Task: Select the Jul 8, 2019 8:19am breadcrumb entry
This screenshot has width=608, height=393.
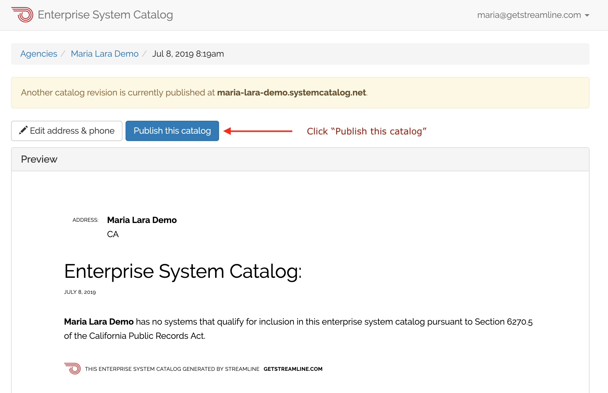Action: coord(188,54)
